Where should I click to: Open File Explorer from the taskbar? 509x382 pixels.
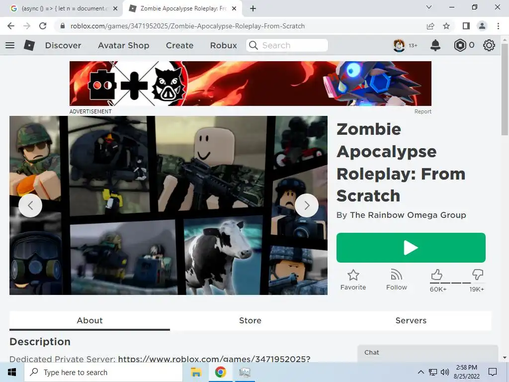pyautogui.click(x=196, y=372)
